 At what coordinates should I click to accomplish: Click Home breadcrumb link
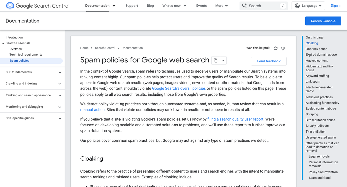click(84, 48)
